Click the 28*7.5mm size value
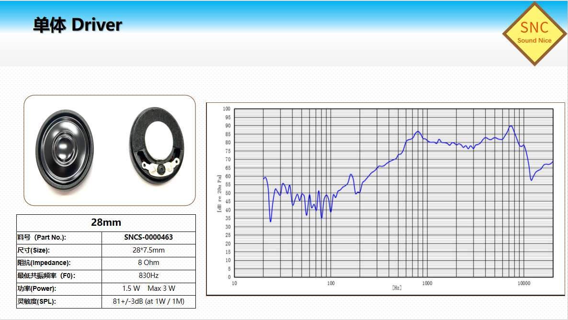Image resolution: width=568 pixels, height=320 pixels. [x=148, y=250]
